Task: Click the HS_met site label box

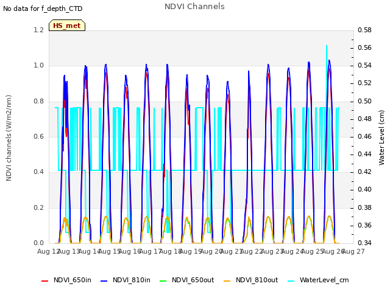Action: (x=67, y=26)
